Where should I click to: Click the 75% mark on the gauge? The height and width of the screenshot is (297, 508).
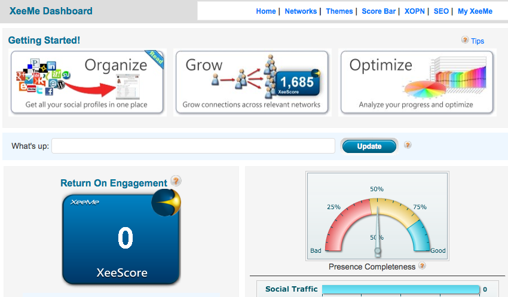click(420, 207)
